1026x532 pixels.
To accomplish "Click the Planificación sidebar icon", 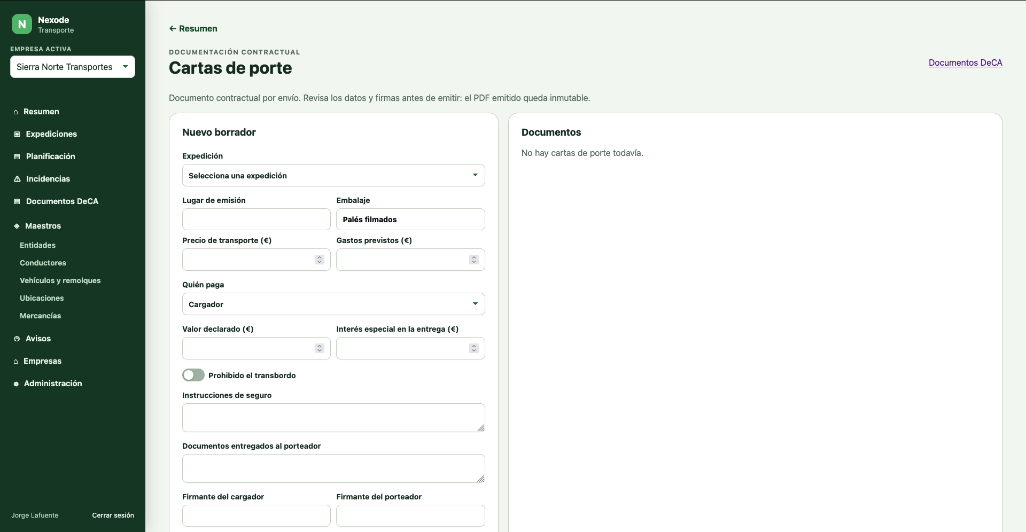I will click(x=17, y=157).
